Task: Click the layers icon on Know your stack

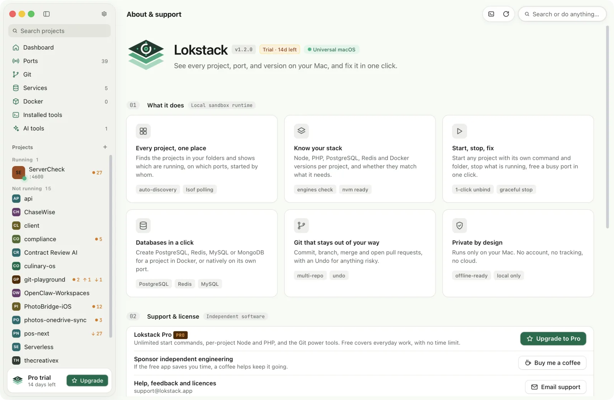Action: (301, 131)
